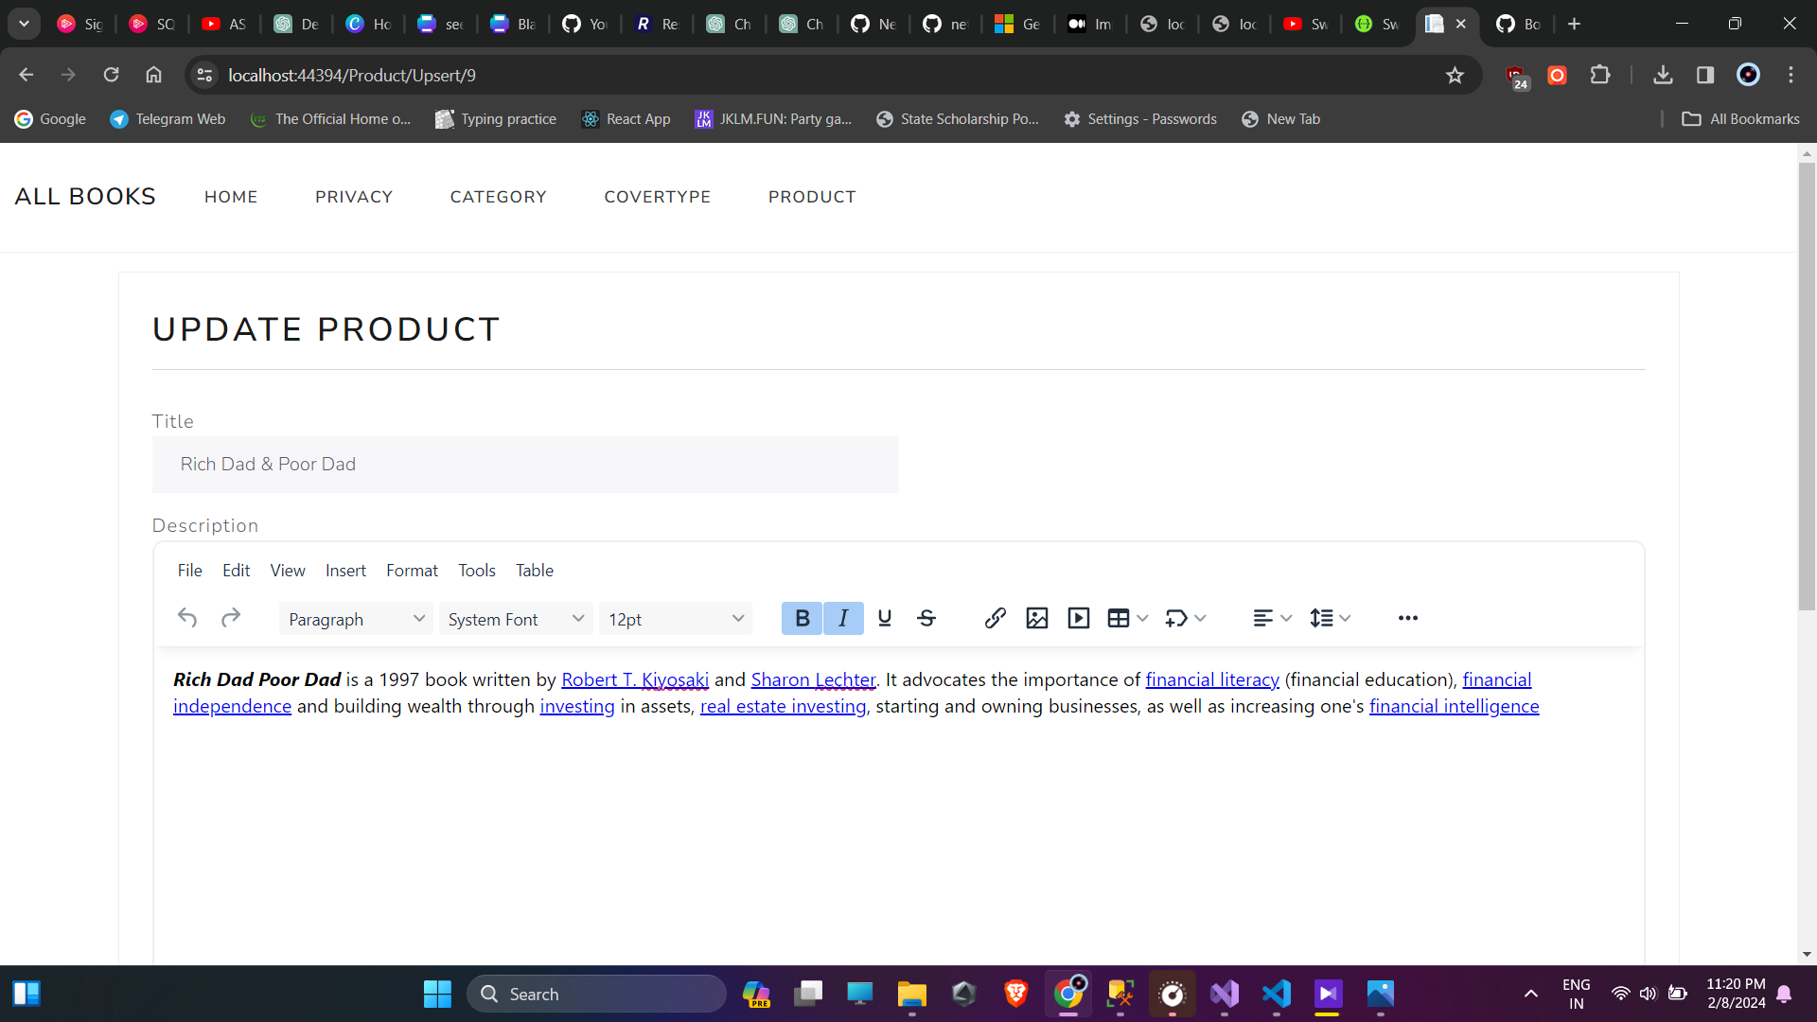
Task: Click the page vertical scrollbar thumb
Action: (1807, 379)
